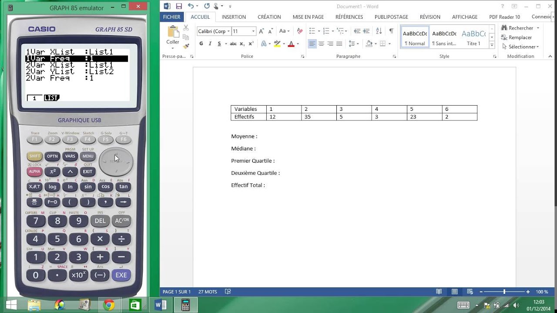The height and width of the screenshot is (313, 557).
Task: Expand the Styles gallery more arrow
Action: click(492, 45)
